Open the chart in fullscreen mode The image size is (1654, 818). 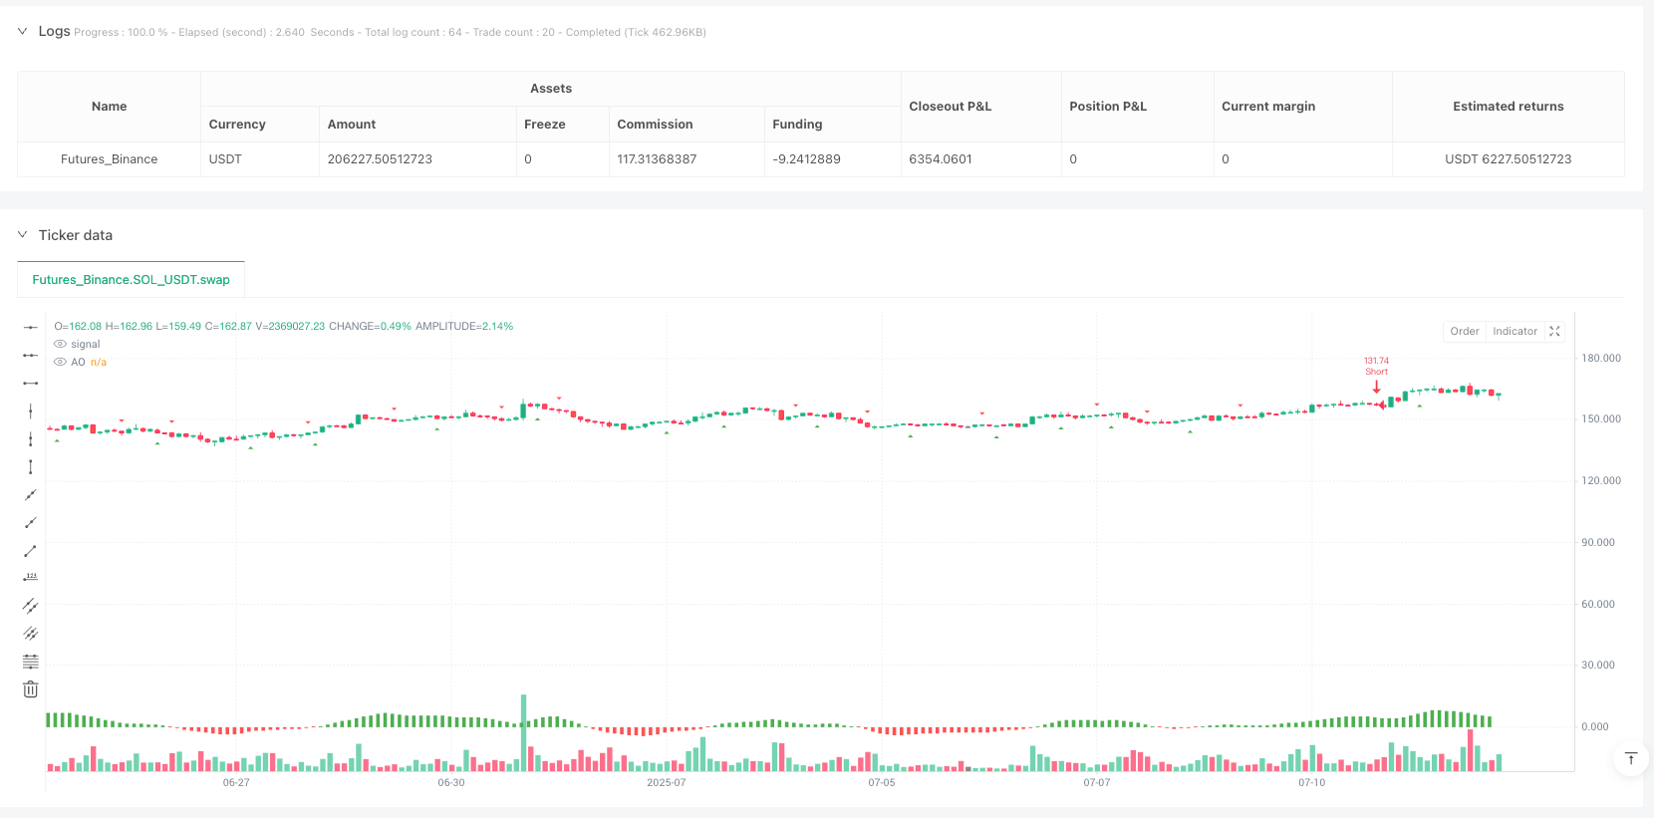coord(1554,332)
